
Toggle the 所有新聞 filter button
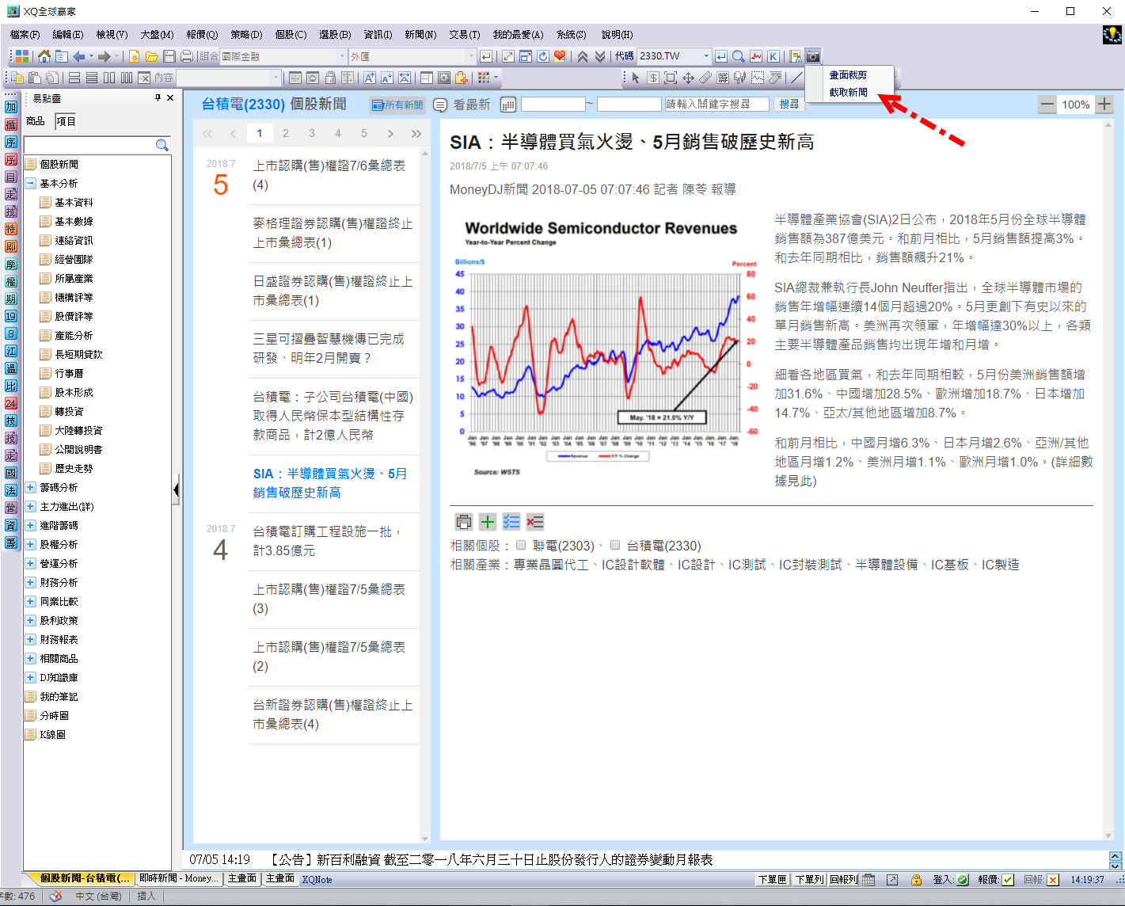point(397,105)
